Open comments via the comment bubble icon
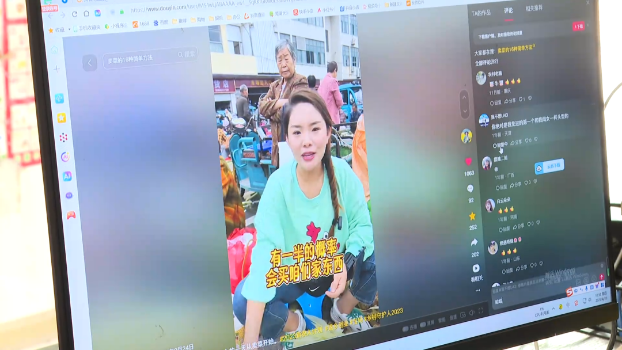The image size is (622, 350). (470, 188)
